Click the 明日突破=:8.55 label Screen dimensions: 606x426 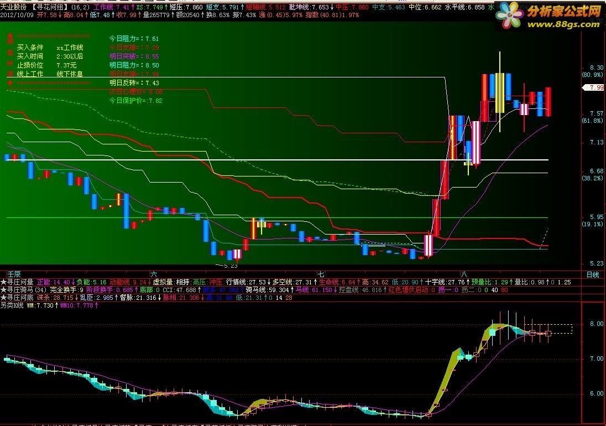coord(134,56)
